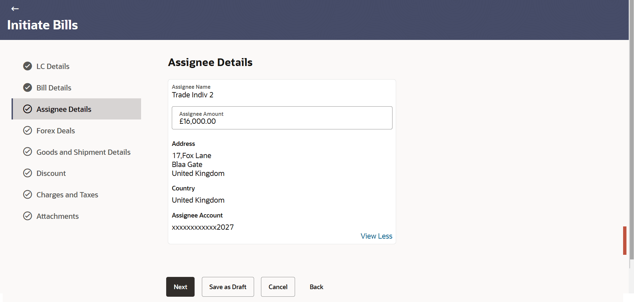
Task: Open the Forex Deals section
Action: (56, 131)
